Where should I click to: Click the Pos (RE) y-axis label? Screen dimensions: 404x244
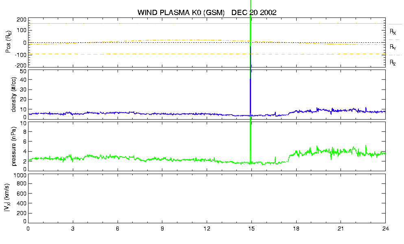point(9,42)
